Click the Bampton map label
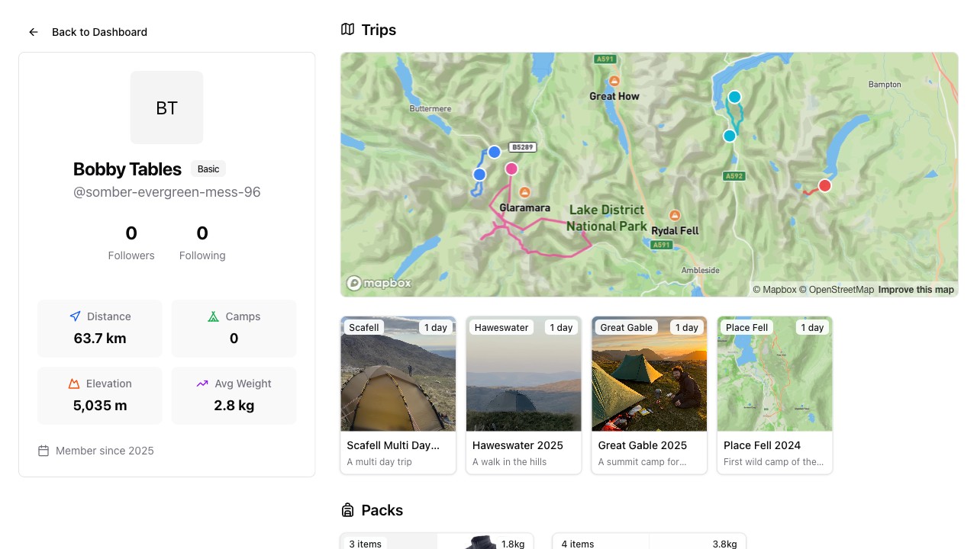The width and height of the screenshot is (977, 549). [885, 85]
